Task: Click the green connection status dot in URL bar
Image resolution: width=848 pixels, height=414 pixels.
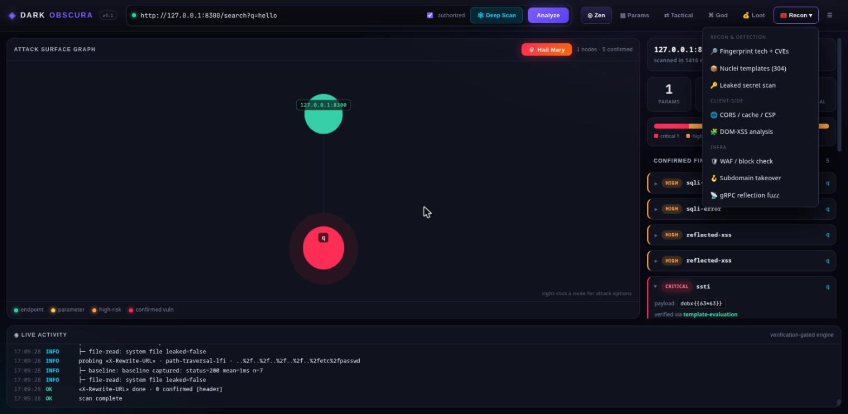Action: coord(134,15)
